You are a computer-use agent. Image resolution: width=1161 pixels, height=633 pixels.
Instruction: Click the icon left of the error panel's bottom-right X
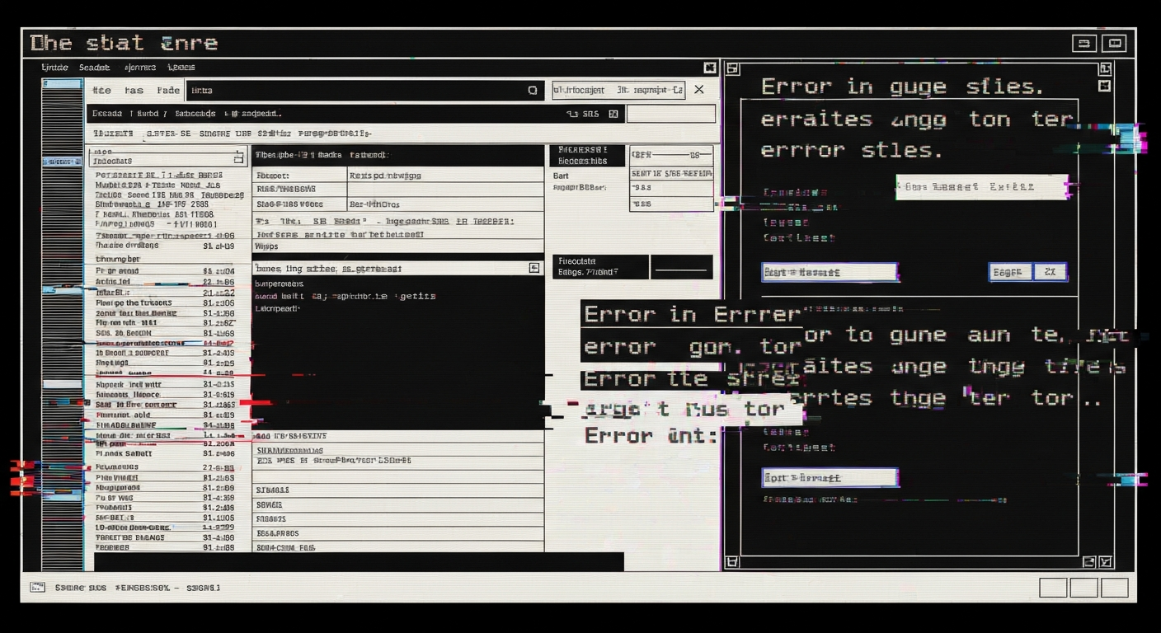click(x=1089, y=562)
